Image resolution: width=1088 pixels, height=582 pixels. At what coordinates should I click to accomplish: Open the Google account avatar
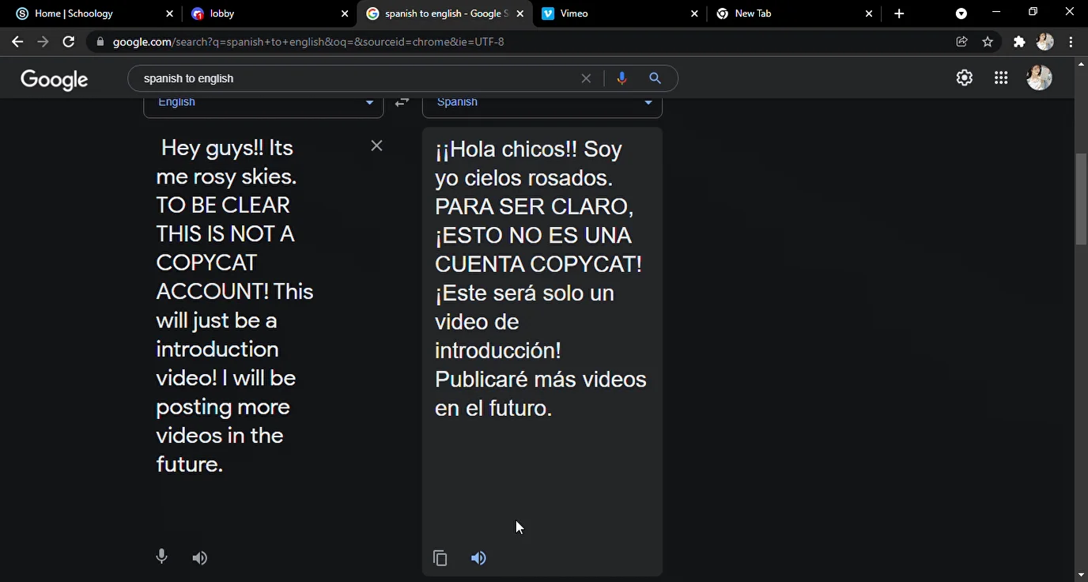tap(1039, 77)
